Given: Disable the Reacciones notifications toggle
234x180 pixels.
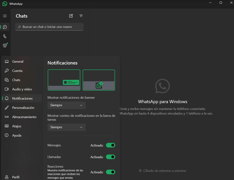Looking at the screenshot, I should click(110, 172).
